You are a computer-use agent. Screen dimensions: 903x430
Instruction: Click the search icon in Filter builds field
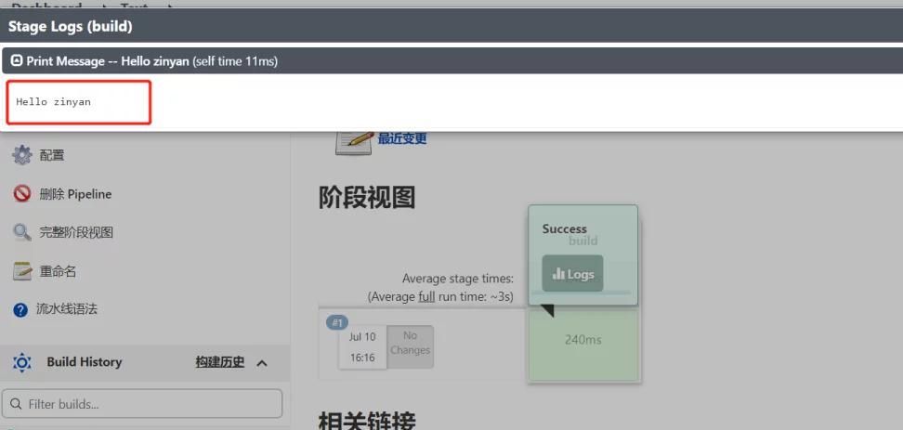point(17,404)
